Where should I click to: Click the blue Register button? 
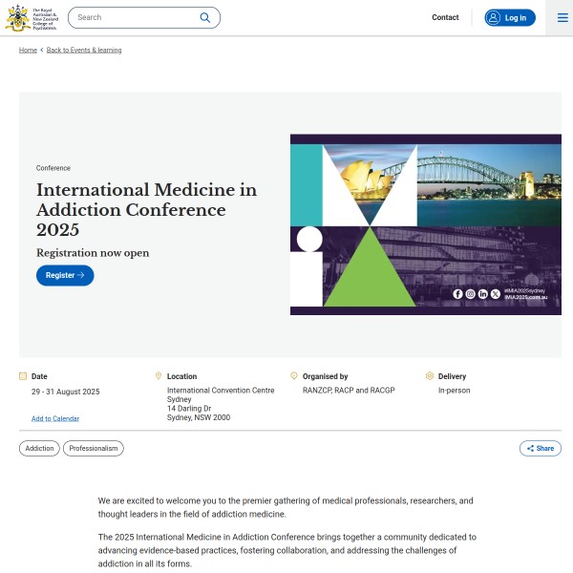[x=65, y=275]
